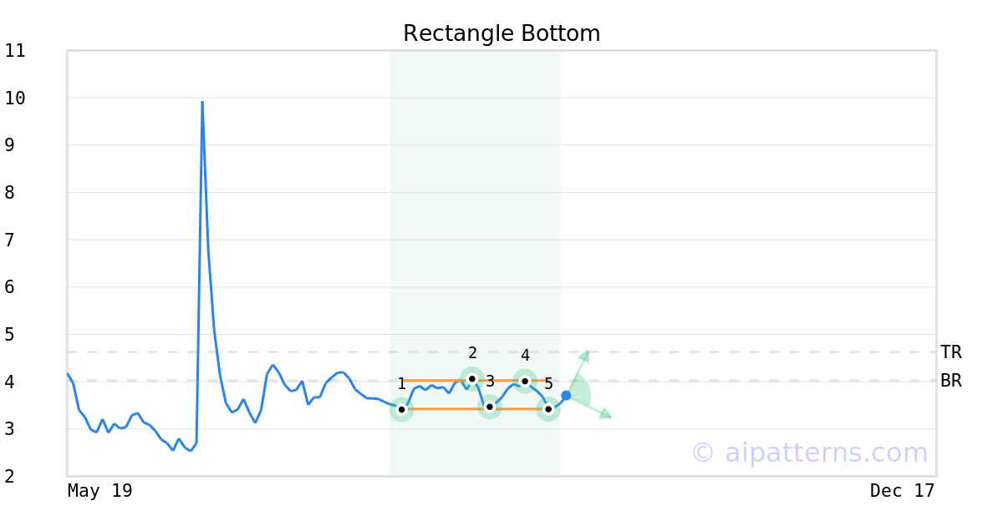Click the price spike peak near 10
Viewport: 1003px width, 526px height.
click(x=202, y=103)
